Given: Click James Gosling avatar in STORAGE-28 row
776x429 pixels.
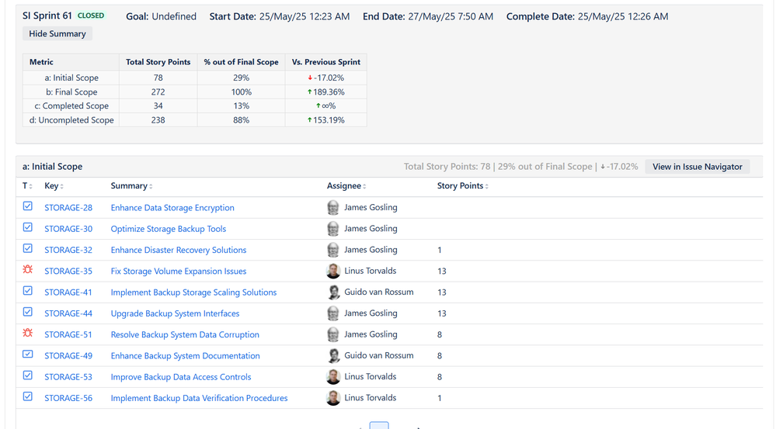Looking at the screenshot, I should (333, 208).
